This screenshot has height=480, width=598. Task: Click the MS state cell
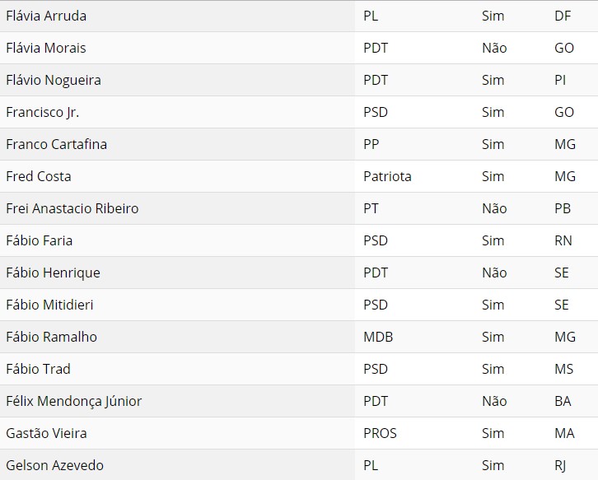[564, 369]
